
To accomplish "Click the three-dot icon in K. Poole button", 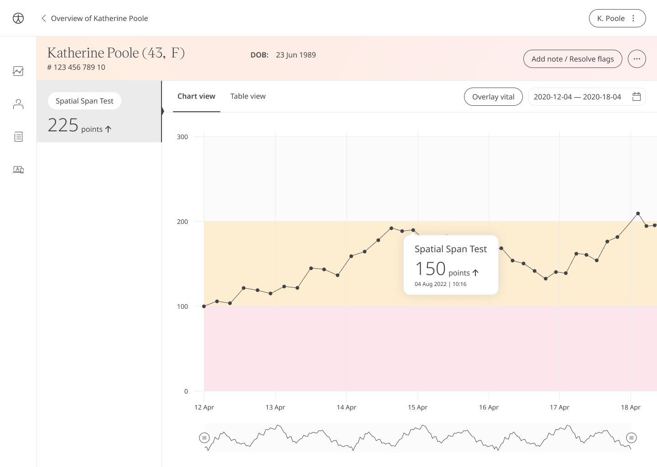I will click(x=633, y=18).
